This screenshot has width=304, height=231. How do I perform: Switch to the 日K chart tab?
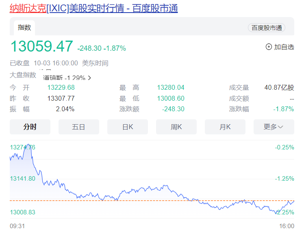pyautogui.click(x=128, y=127)
